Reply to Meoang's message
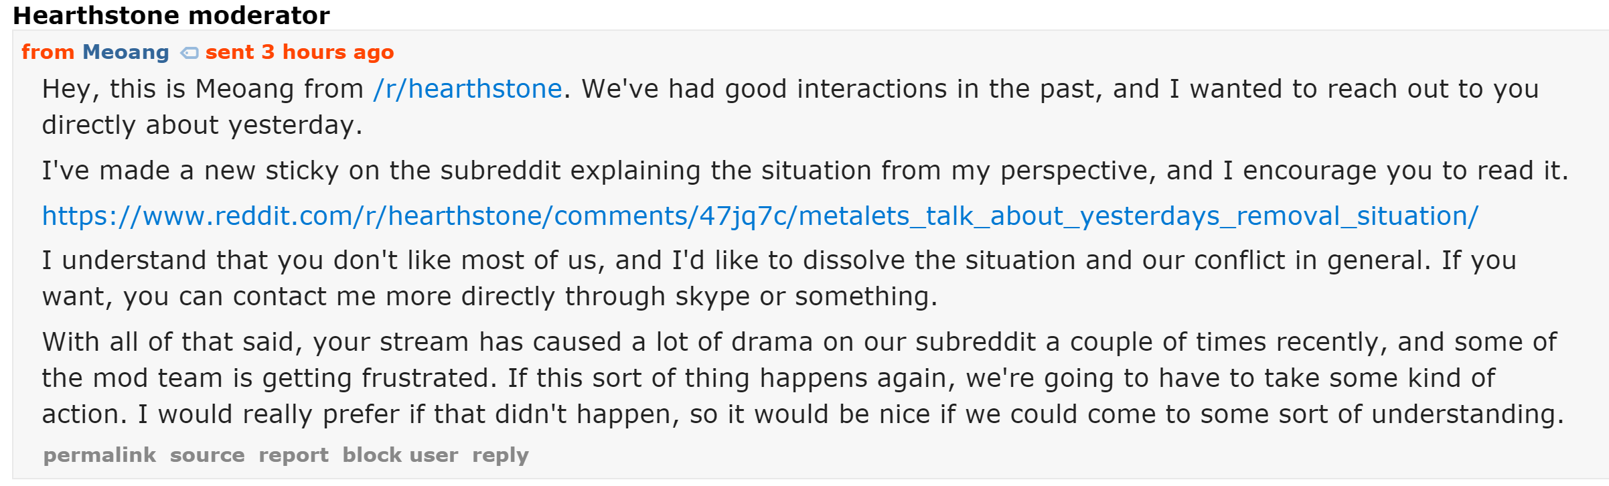The width and height of the screenshot is (1609, 486). (500, 455)
